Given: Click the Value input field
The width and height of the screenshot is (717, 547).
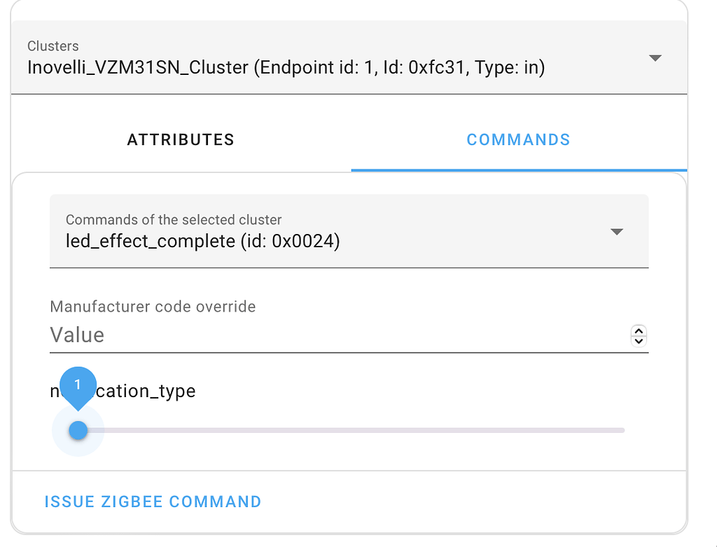Looking at the screenshot, I should (x=280, y=335).
